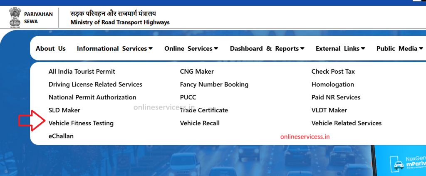
Task: Go to Driving License Related Services
Action: (95, 84)
